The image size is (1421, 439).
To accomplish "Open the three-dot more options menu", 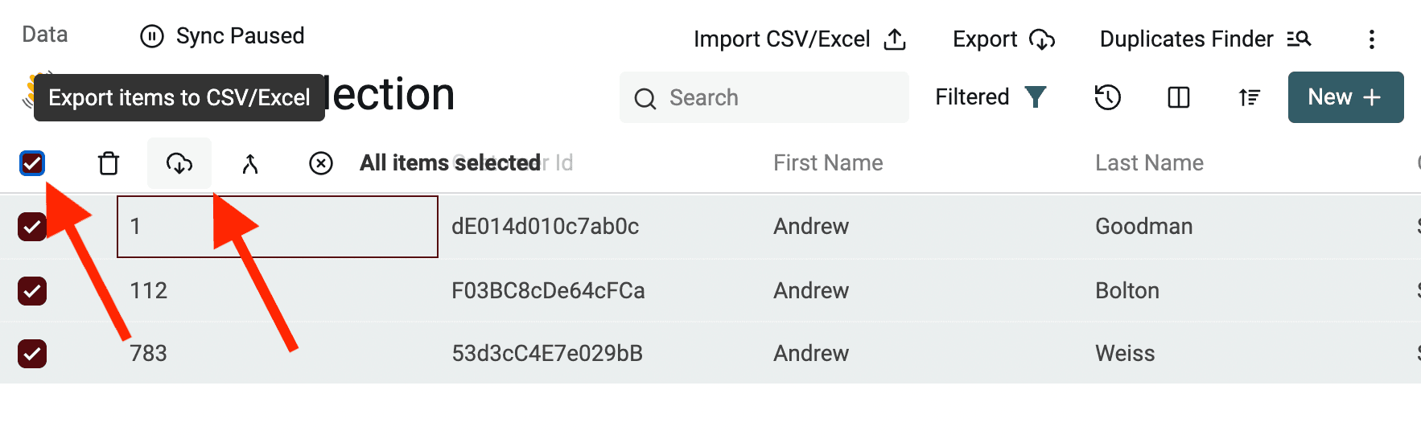I will pyautogui.click(x=1372, y=39).
